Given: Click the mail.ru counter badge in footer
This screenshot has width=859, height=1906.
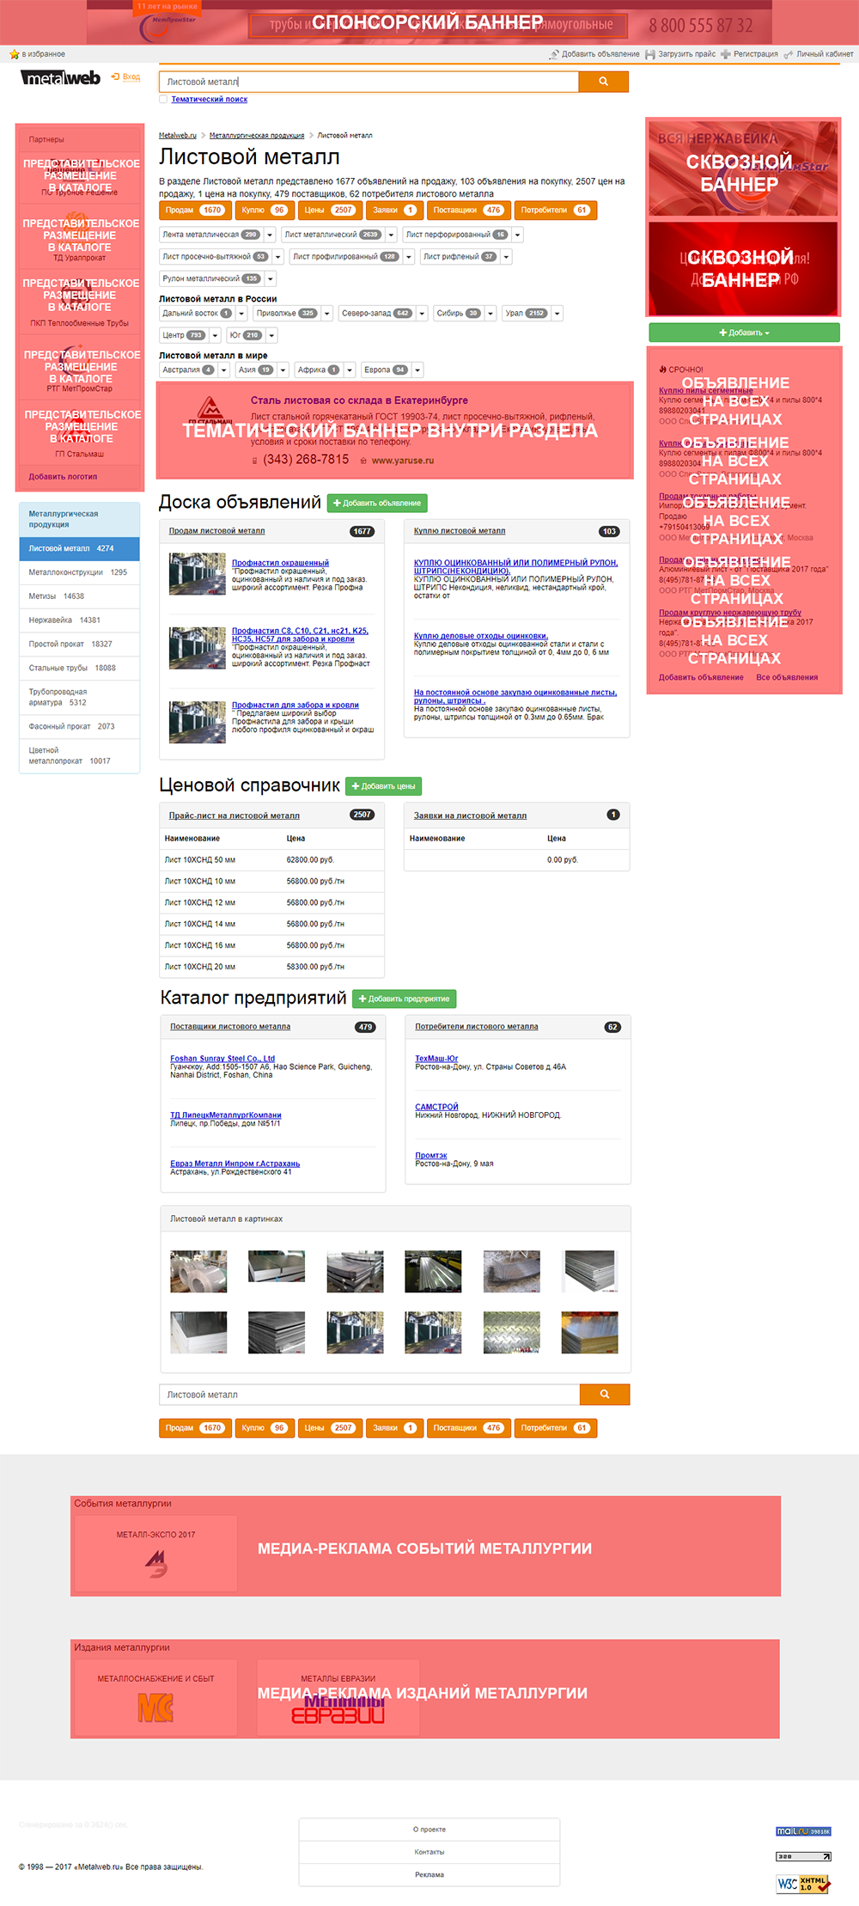Looking at the screenshot, I should point(803,1831).
